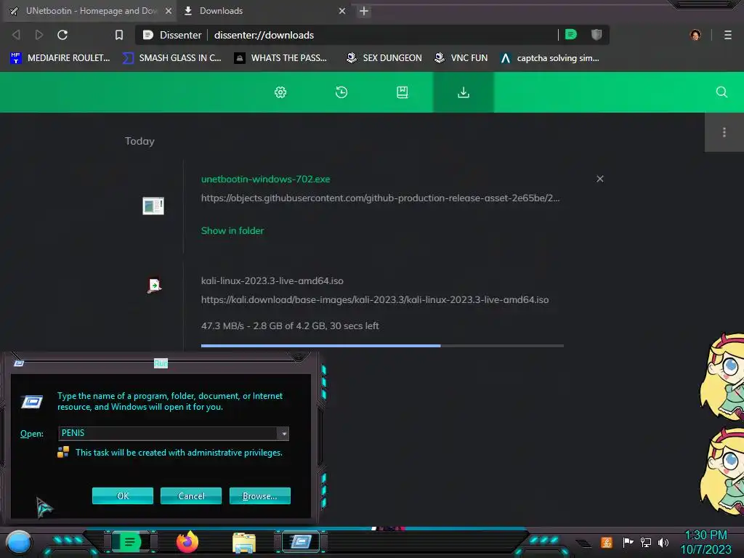
Task: Select the Downloads icon in green toolbar
Action: click(x=463, y=92)
